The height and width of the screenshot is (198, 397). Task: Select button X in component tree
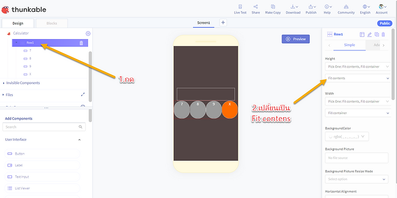[30, 74]
